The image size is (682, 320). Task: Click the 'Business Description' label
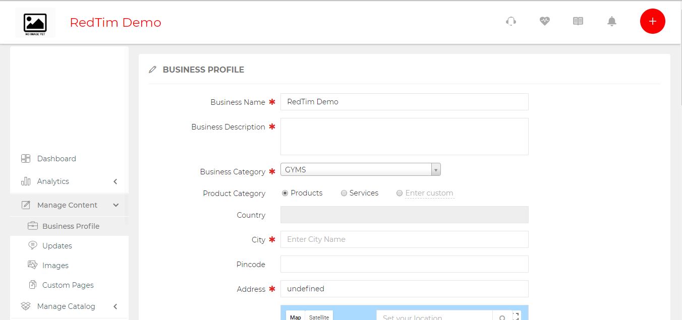[x=228, y=127]
